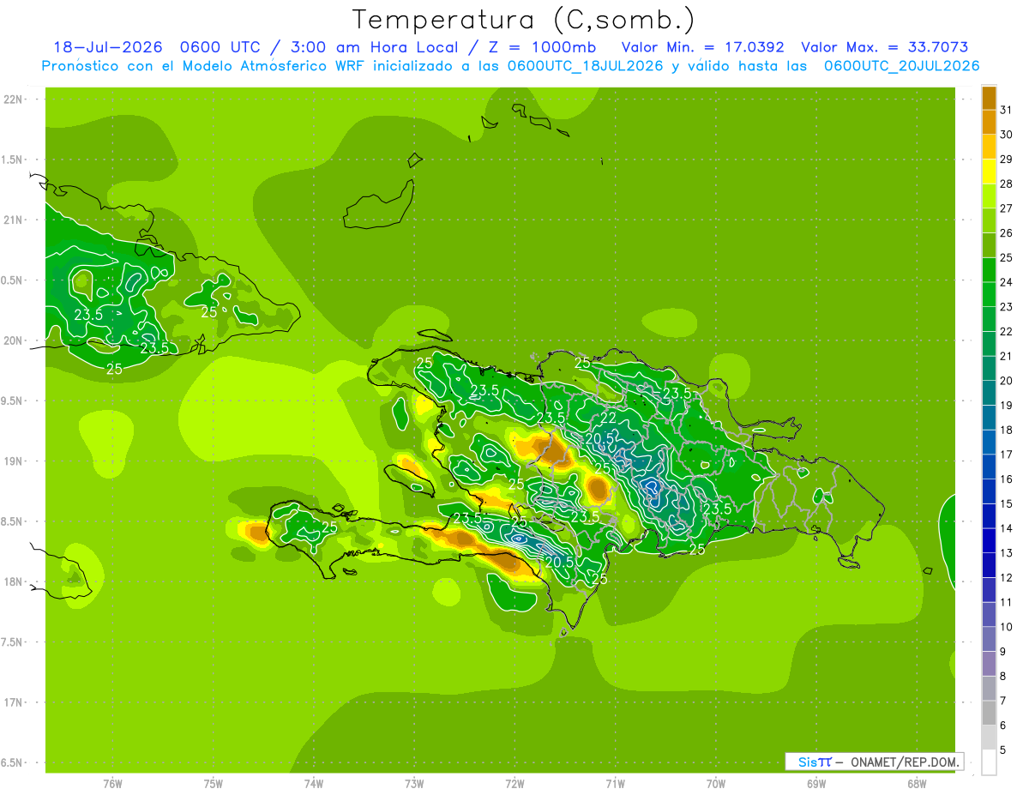Click the '22N' latitude axis label
Viewport: 1029px width, 795px height.
pos(14,99)
